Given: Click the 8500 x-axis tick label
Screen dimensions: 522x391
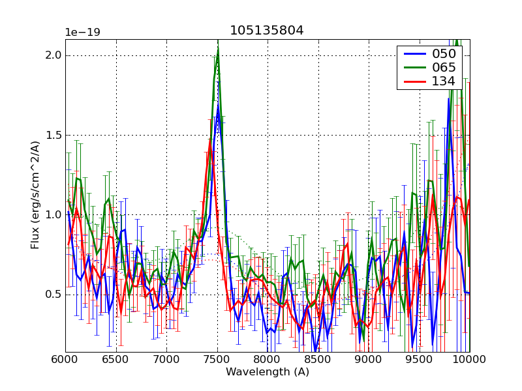Looking at the screenshot, I should (x=318, y=360).
